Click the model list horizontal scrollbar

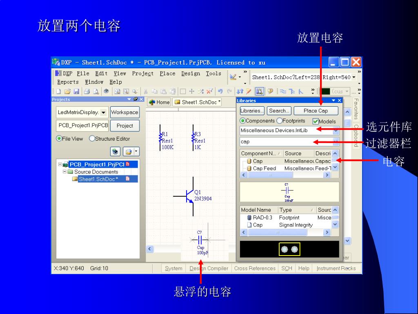pos(285,232)
